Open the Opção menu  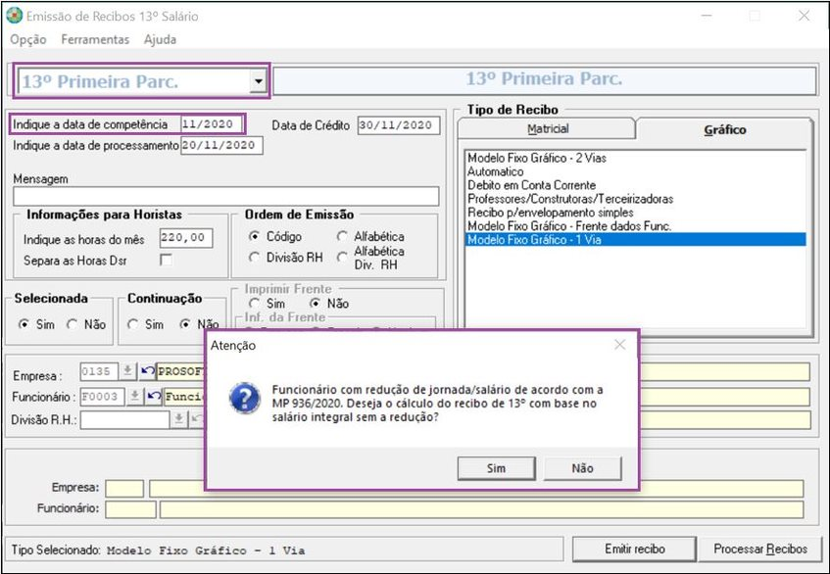tap(28, 40)
